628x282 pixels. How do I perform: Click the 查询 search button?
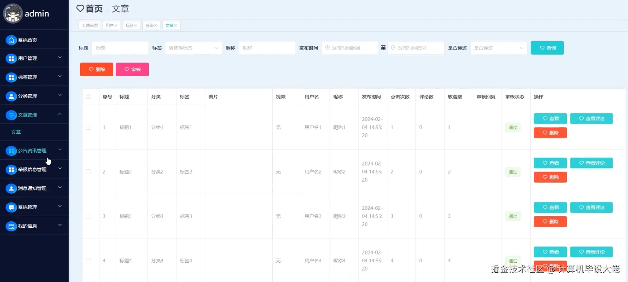[547, 48]
